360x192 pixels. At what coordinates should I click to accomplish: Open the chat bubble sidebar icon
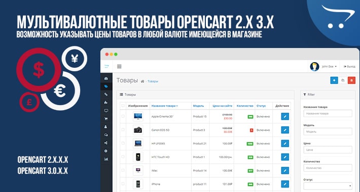106,135
